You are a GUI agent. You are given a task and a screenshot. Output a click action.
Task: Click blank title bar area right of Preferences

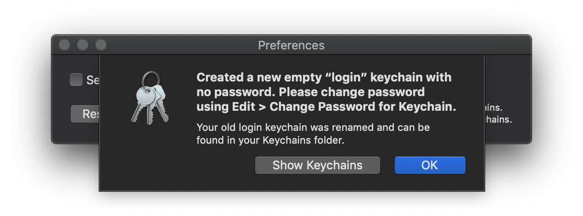pos(427,45)
